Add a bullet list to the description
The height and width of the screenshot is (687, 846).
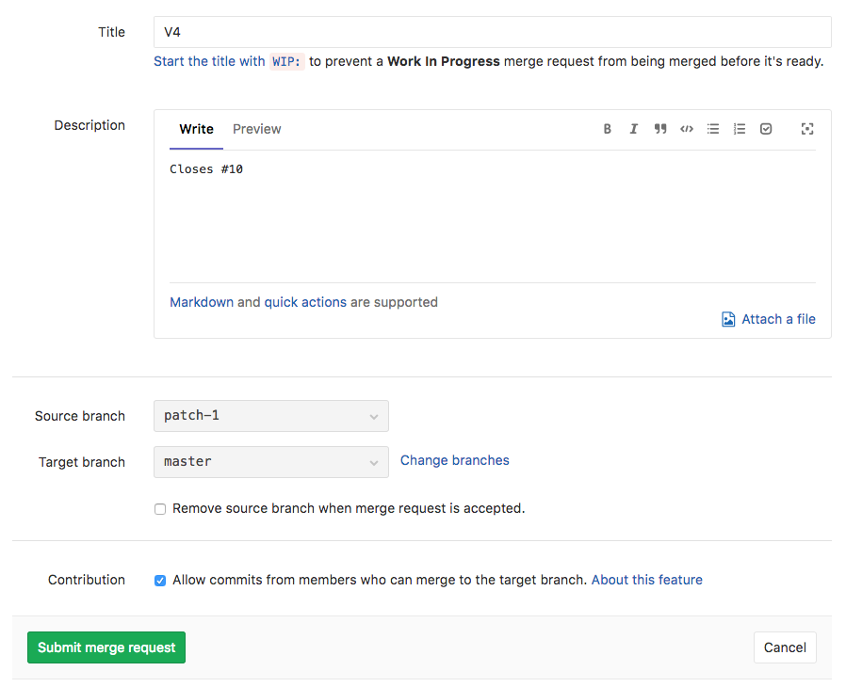(x=713, y=129)
